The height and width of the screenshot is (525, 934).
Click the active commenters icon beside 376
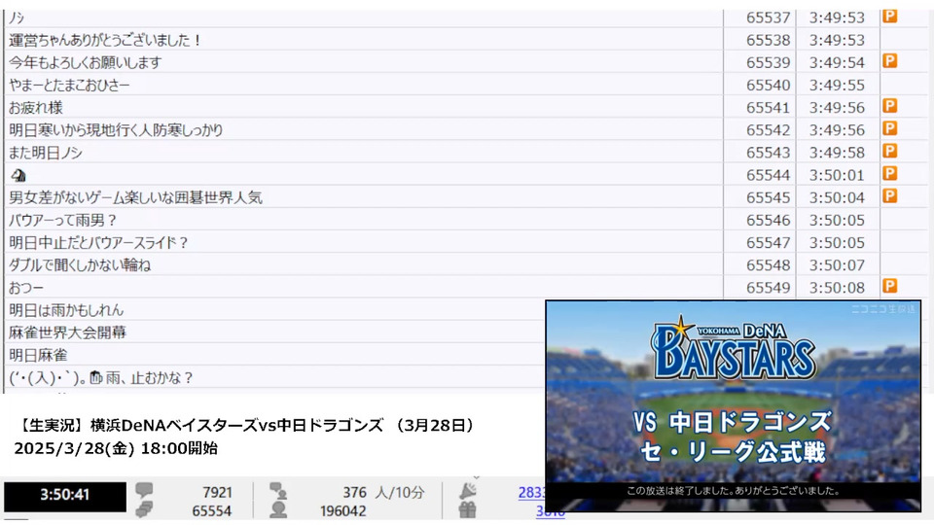coord(278,490)
